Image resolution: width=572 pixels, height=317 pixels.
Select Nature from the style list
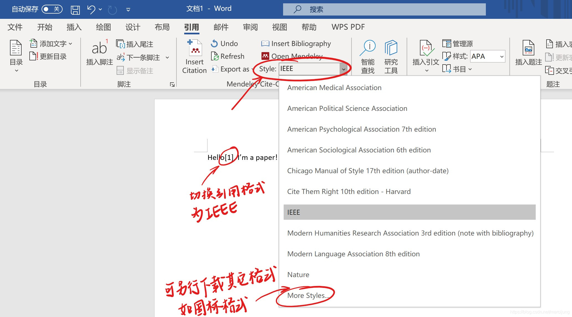tap(298, 275)
